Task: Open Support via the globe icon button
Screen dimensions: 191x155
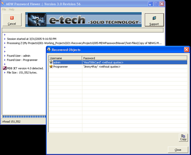Action: click(x=154, y=20)
